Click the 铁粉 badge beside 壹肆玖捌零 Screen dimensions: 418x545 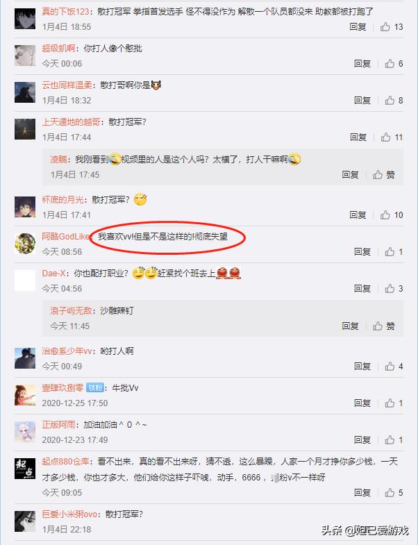click(x=95, y=387)
